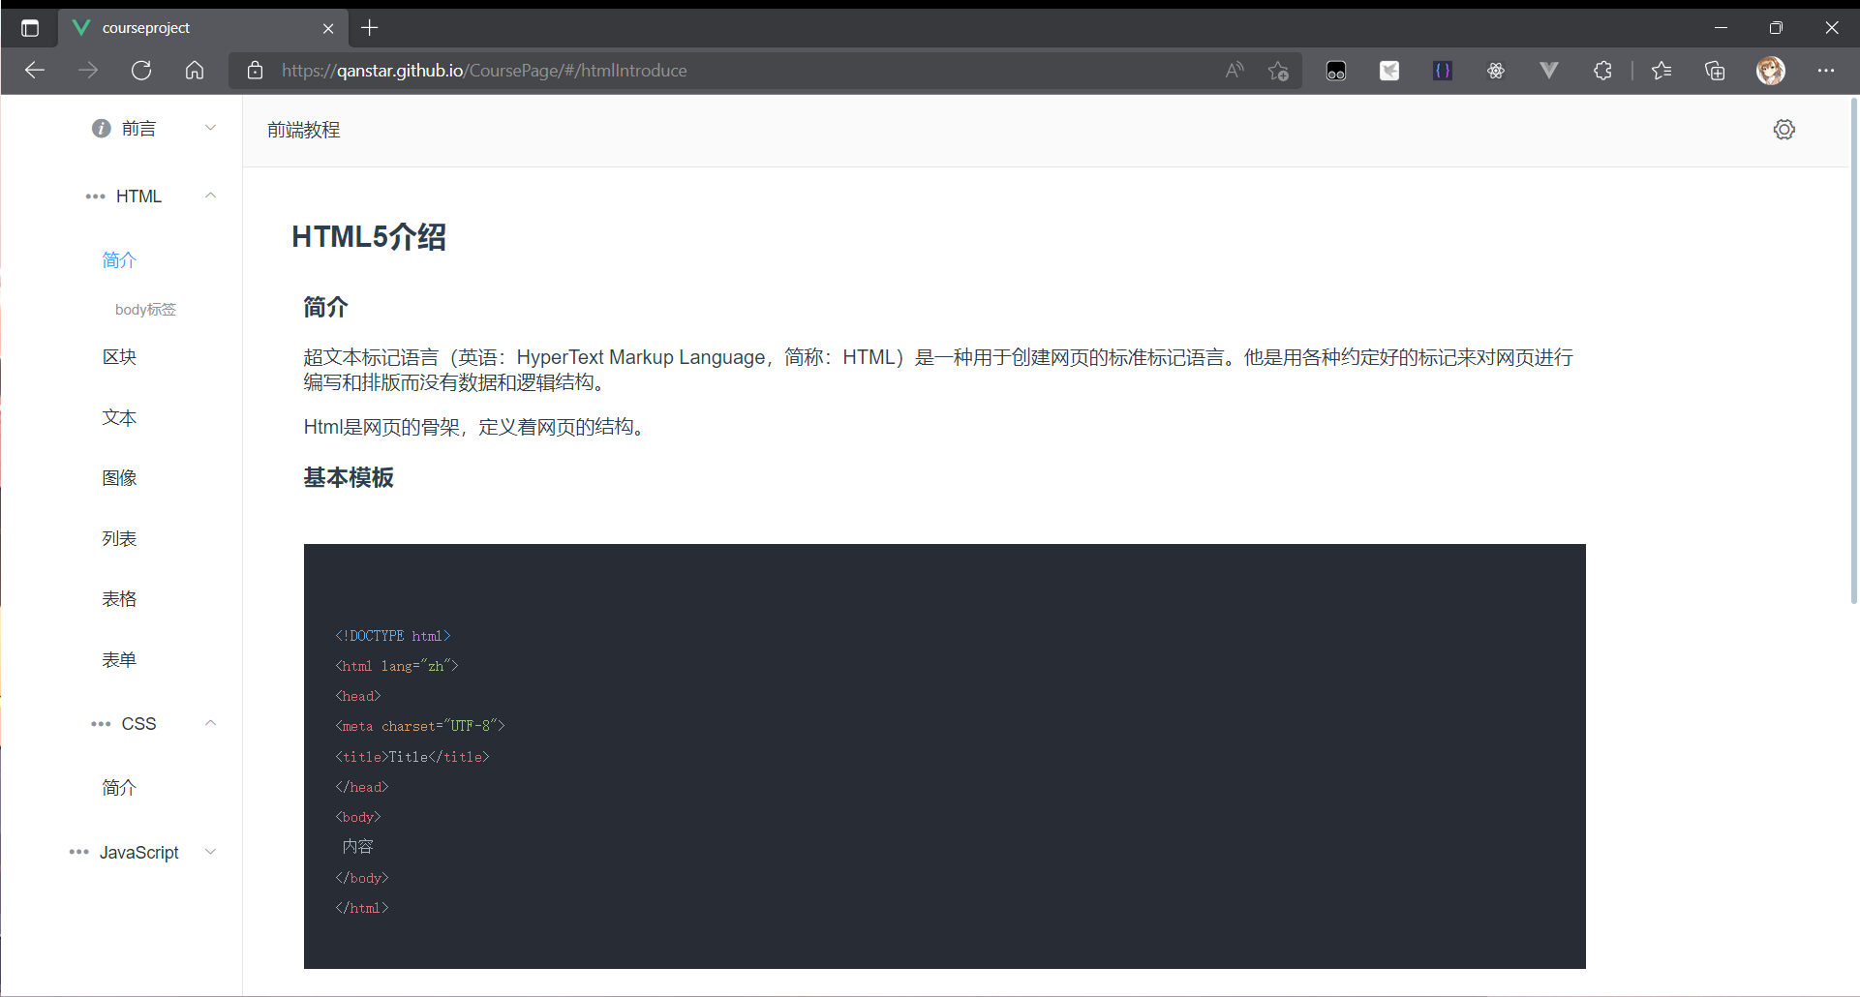Add this page to favorites

1279,70
